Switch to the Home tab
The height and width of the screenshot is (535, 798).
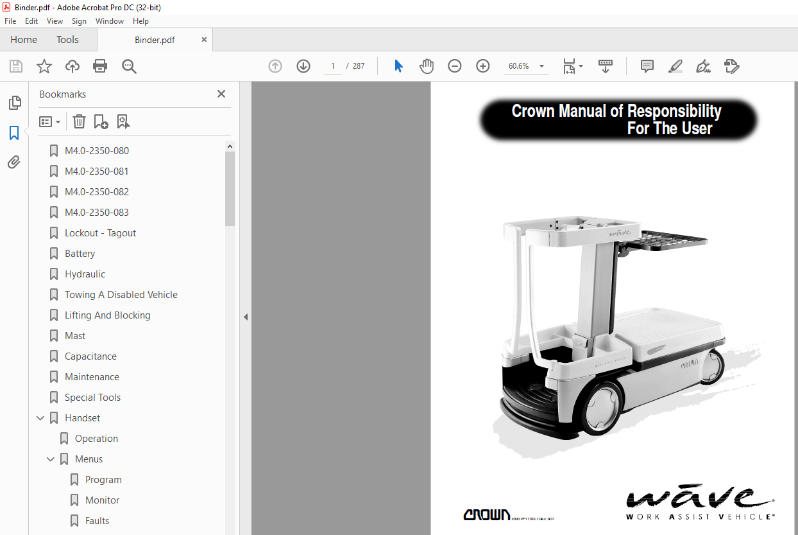click(24, 40)
